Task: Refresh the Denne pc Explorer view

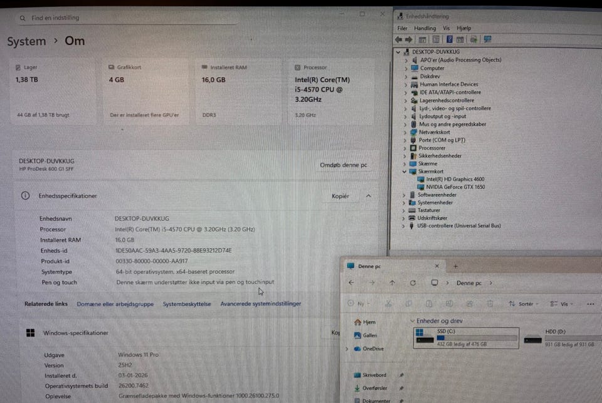Action: tap(413, 283)
